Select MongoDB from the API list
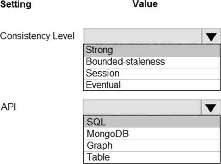This screenshot has height=164, width=221. 152,134
